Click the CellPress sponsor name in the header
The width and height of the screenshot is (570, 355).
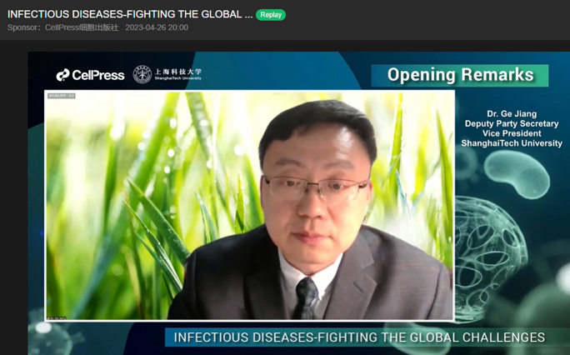click(x=82, y=27)
